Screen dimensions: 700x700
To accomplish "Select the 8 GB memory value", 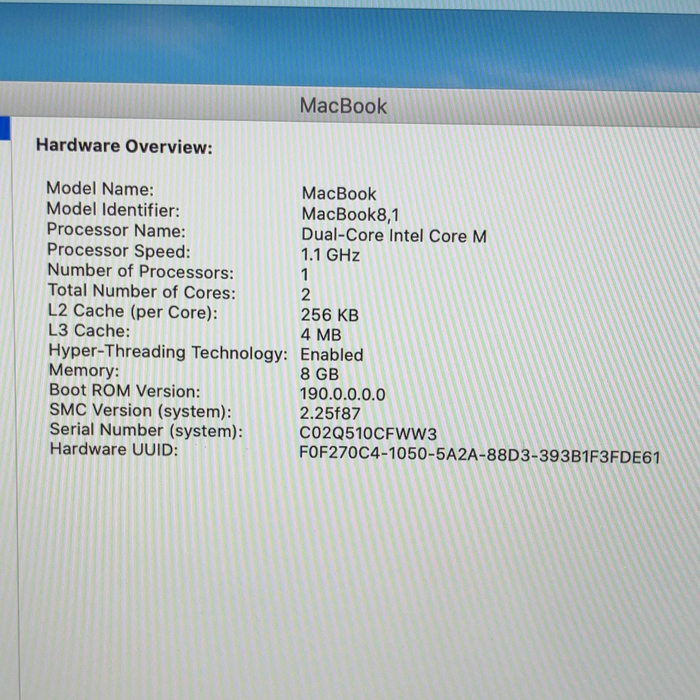I will [x=320, y=374].
